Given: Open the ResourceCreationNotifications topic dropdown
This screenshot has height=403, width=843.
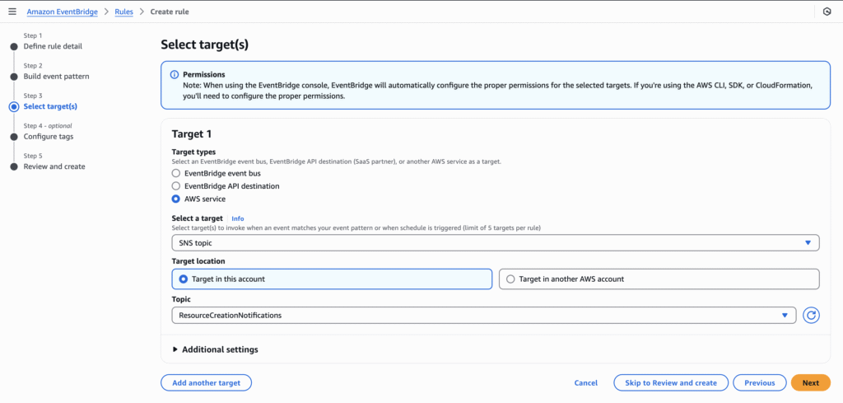Looking at the screenshot, I should [x=484, y=316].
